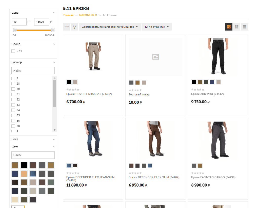Viewport: 277px width, 208px height.
Task: Pick brown swatch on FAST-TAC CARGO
Action: coord(200,166)
